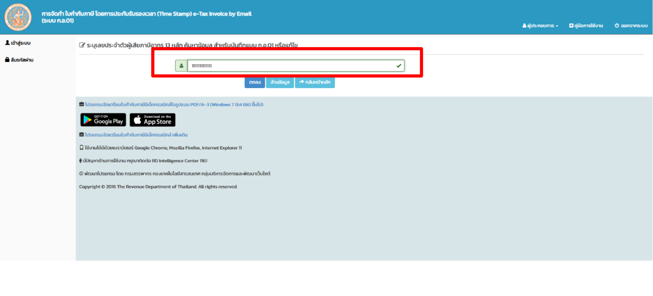Open the คู่มือการใช้งาน user manual menu
Image resolution: width=653 pixels, height=296 pixels.
pos(586,26)
